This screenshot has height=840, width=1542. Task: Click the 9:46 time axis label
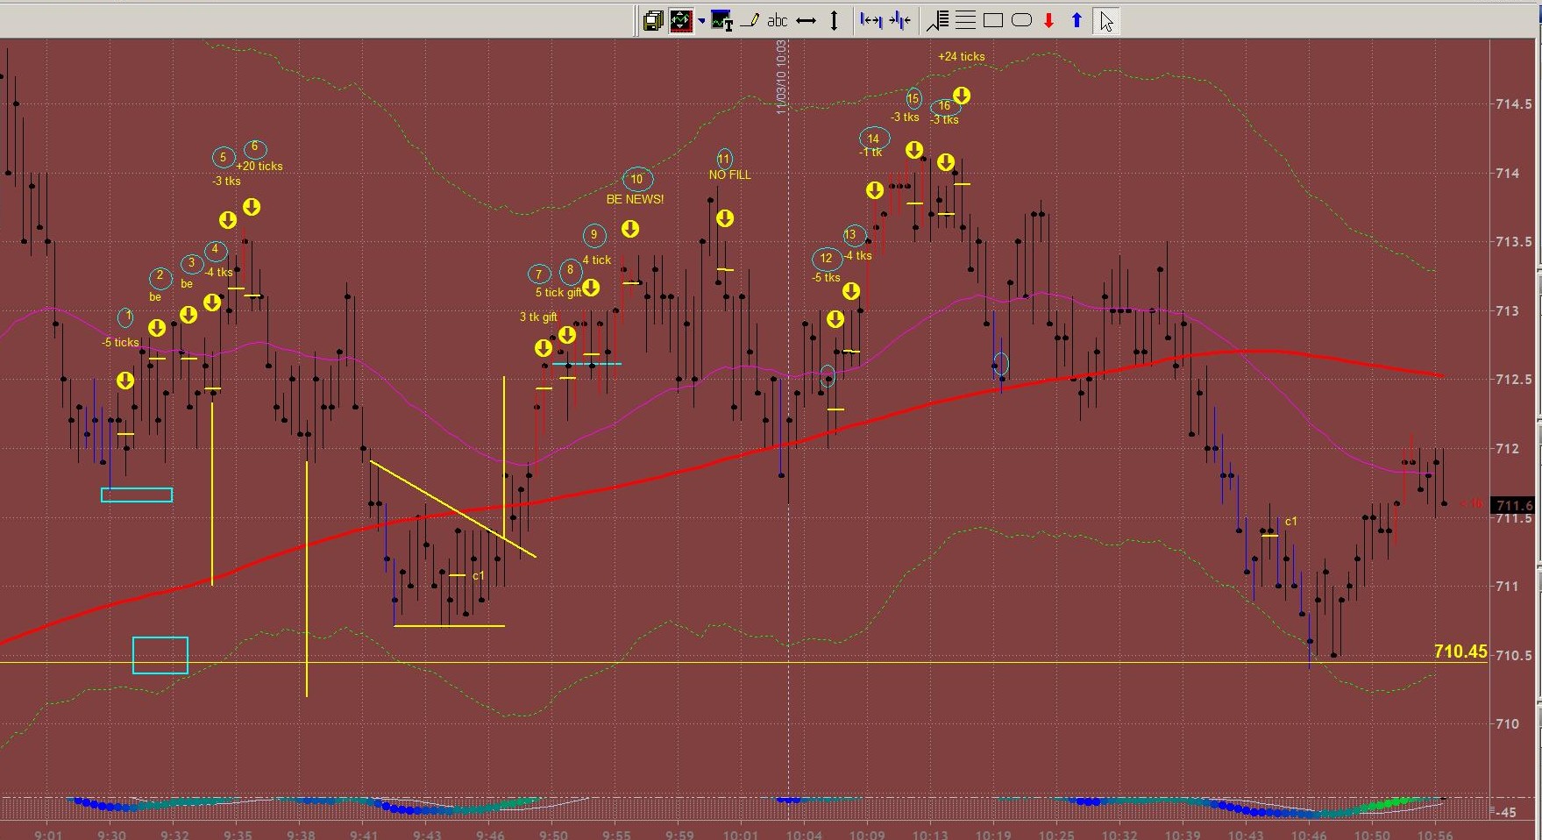490,834
